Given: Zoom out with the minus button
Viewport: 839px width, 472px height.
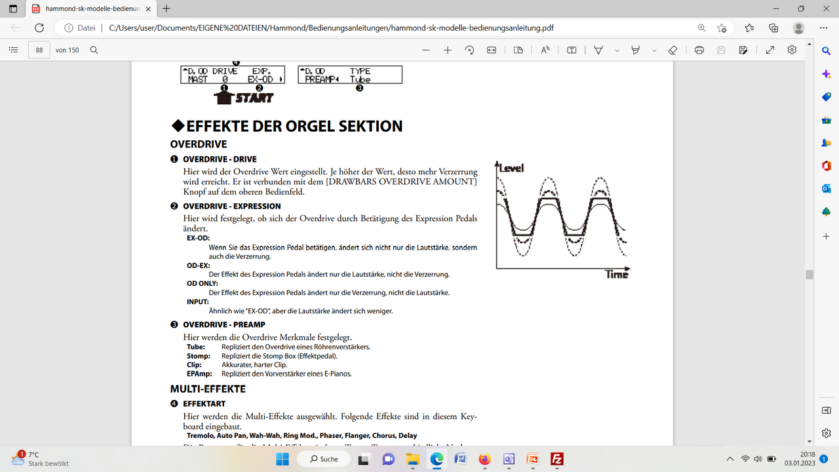Looking at the screenshot, I should tap(426, 50).
